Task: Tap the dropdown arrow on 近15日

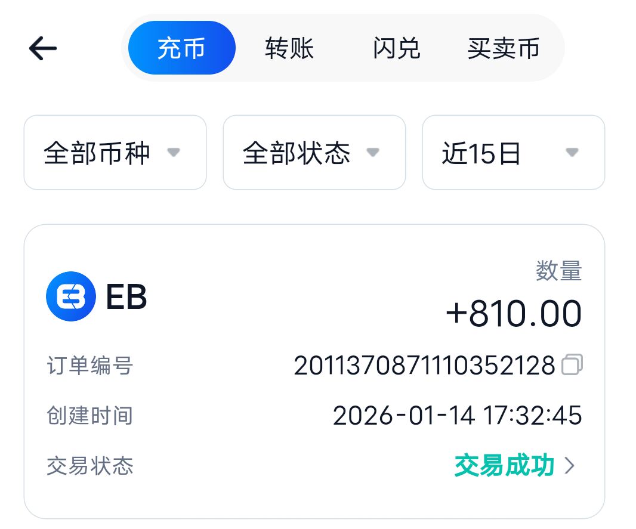Action: (572, 153)
